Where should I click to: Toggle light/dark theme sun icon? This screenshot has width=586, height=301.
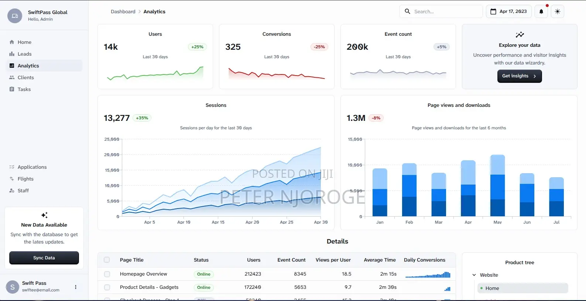[558, 11]
